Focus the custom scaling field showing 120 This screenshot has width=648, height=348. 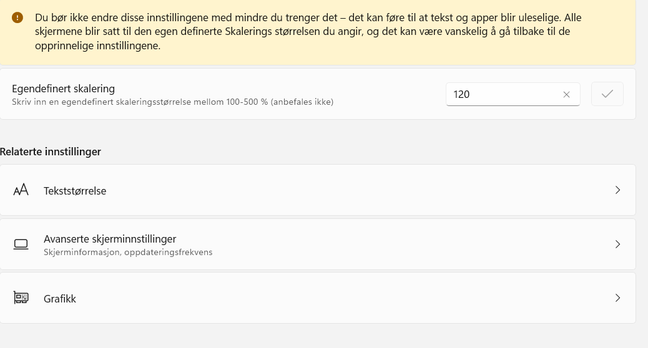pos(499,95)
